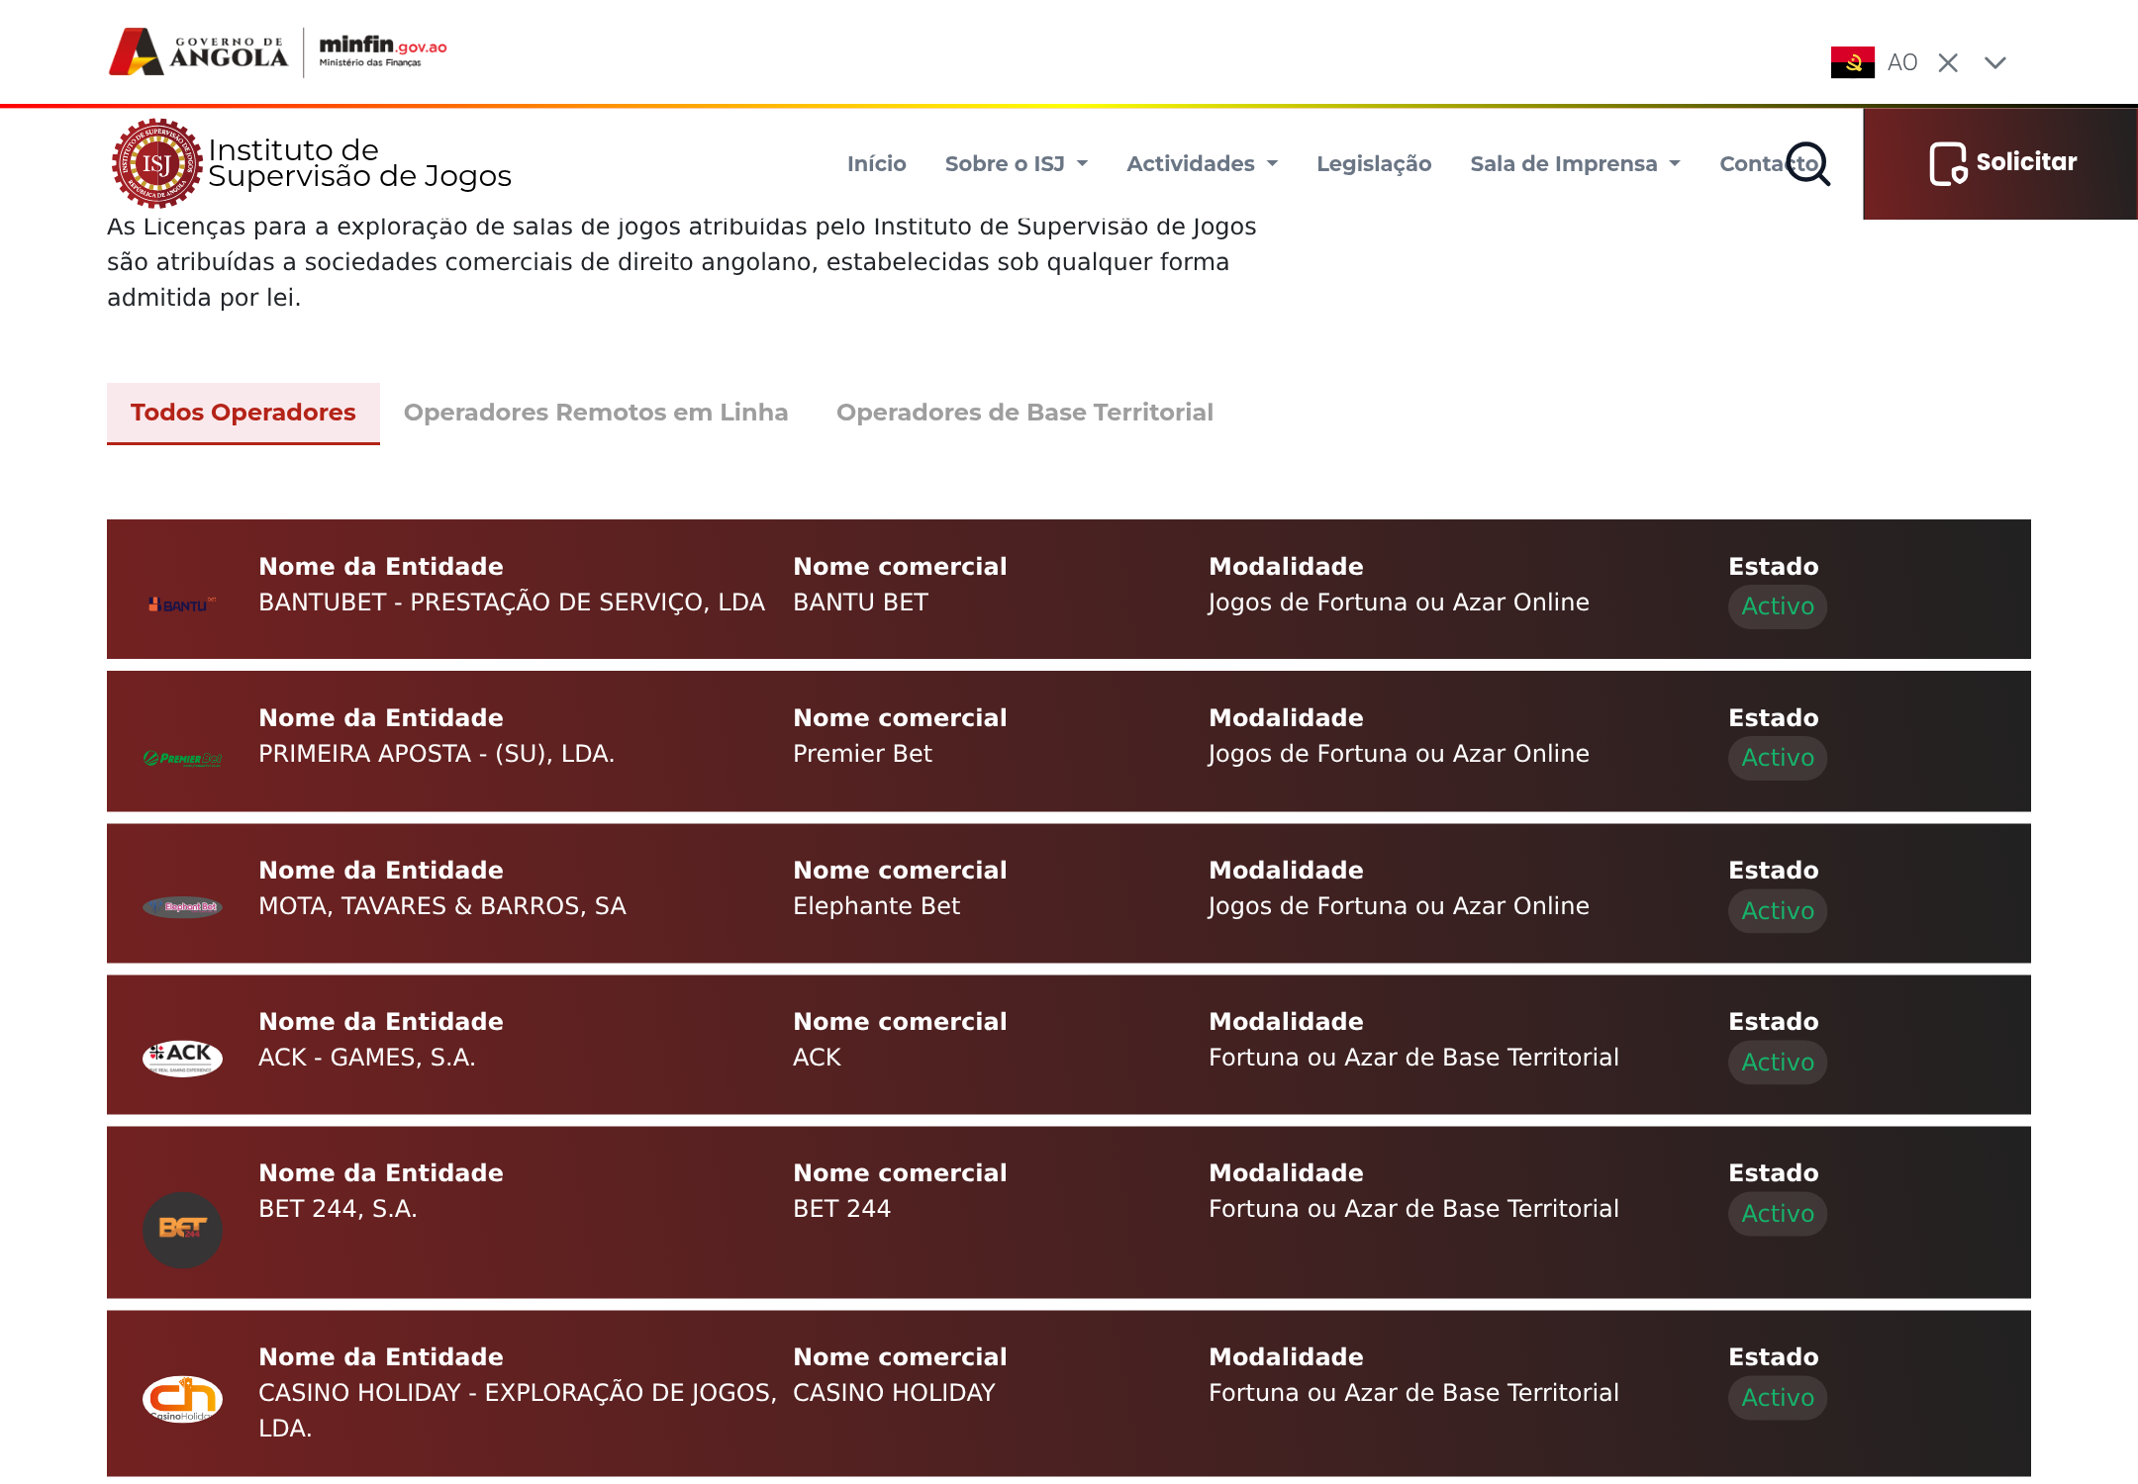This screenshot has height=1484, width=2138.
Task: Switch to Operadores Remotos em Linha tab
Action: (x=596, y=413)
